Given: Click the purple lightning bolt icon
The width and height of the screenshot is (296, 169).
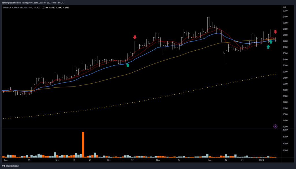Looking at the screenshot, I should [x=275, y=126].
